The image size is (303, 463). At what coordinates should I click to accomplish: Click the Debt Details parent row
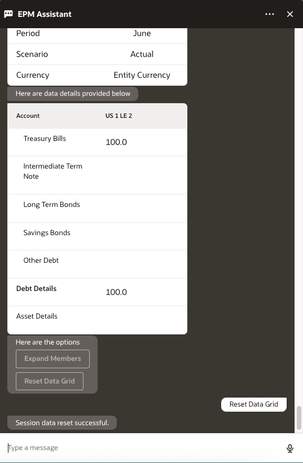[x=97, y=292]
